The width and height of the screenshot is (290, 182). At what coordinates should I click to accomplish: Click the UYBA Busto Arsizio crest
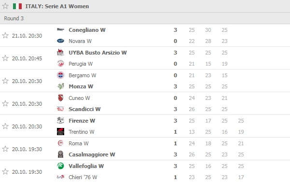pos(60,53)
